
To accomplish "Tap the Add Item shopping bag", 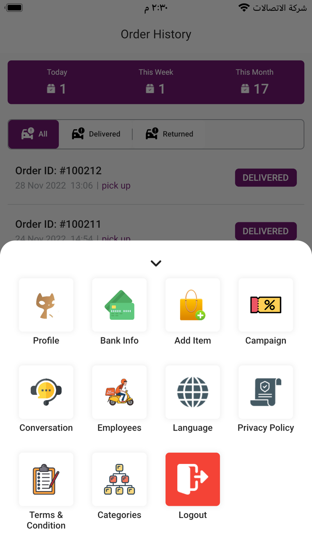I will tap(193, 305).
